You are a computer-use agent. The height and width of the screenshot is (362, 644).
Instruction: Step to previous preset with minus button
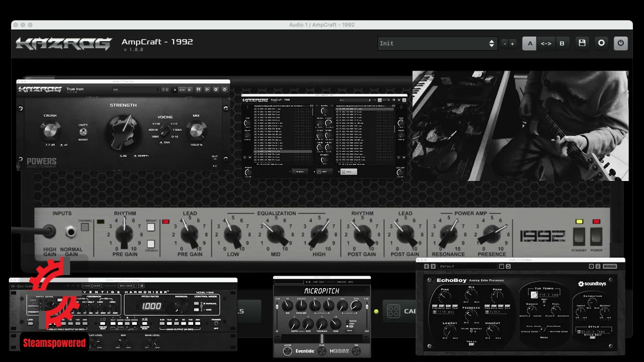point(505,44)
